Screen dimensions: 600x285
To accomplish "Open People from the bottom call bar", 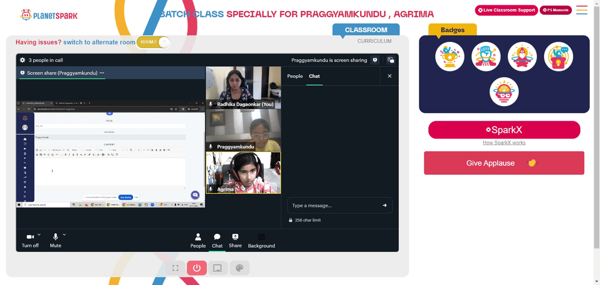I will tap(198, 241).
